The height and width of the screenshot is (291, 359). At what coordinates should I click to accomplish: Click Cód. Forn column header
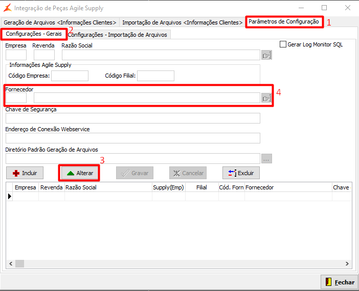(x=232, y=187)
